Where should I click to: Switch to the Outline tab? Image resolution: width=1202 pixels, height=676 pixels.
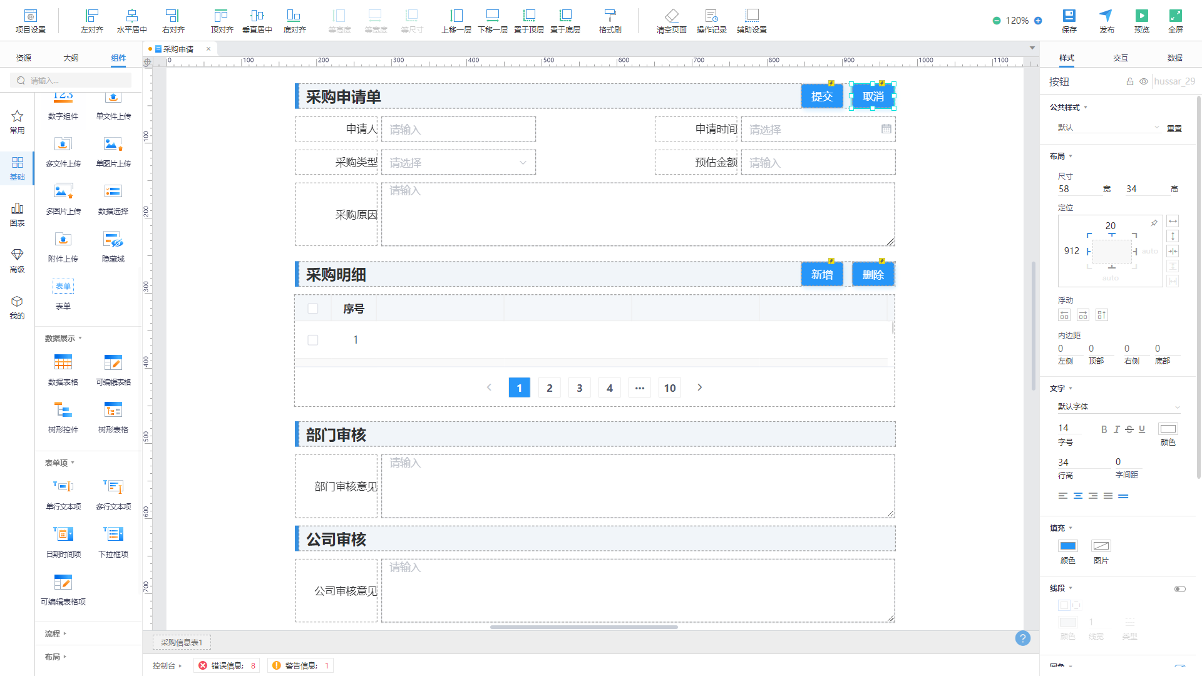(x=71, y=58)
